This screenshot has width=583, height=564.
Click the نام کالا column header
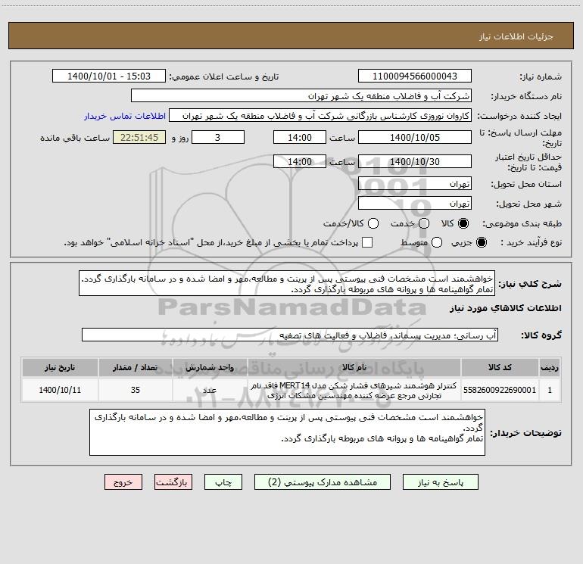[x=354, y=367]
